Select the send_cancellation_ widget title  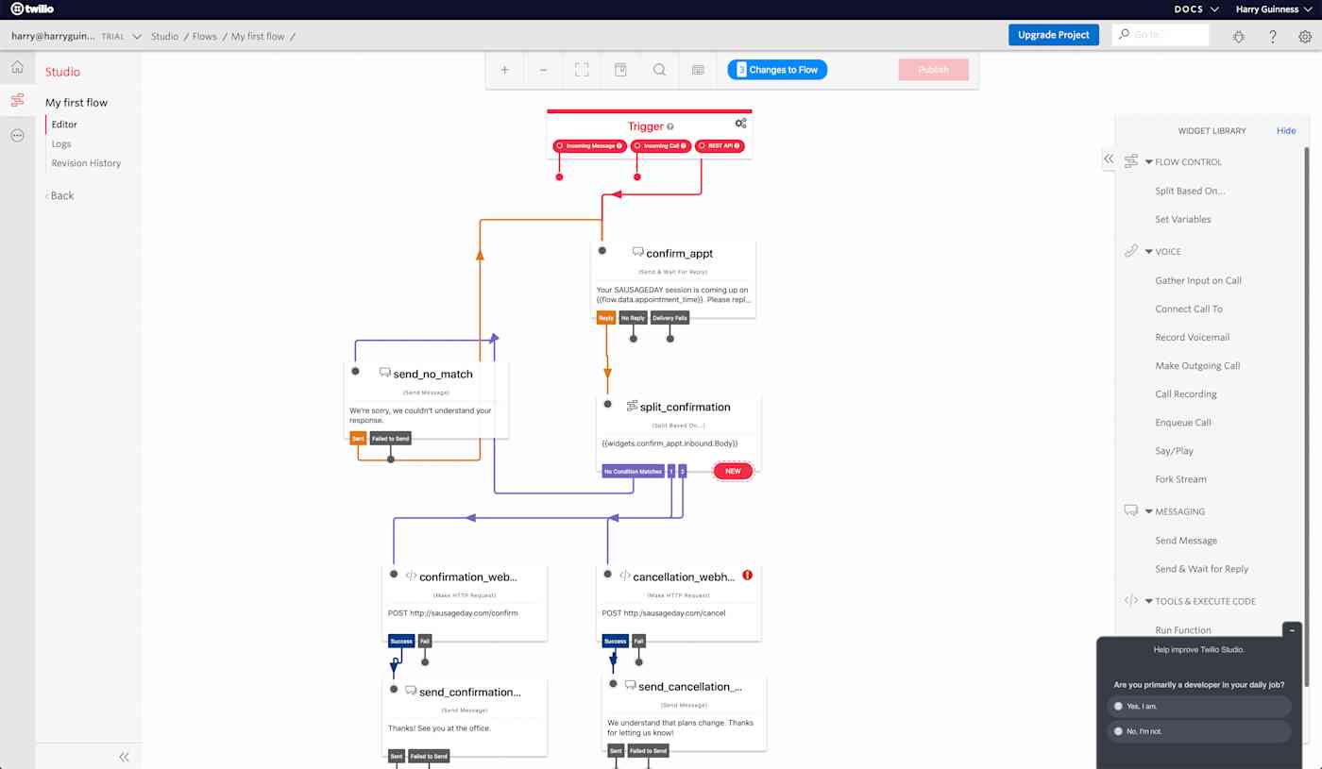[690, 686]
